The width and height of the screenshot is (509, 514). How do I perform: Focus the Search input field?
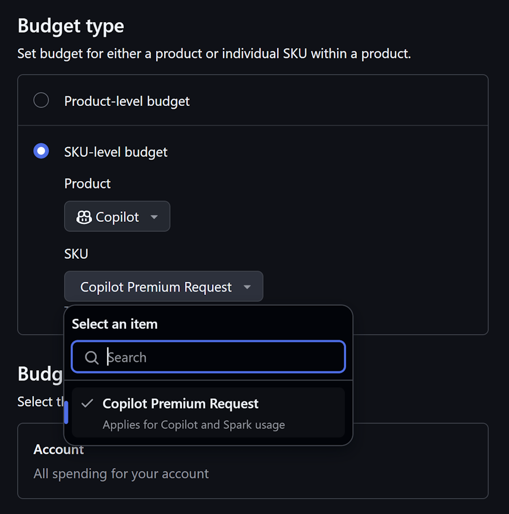[x=208, y=357]
